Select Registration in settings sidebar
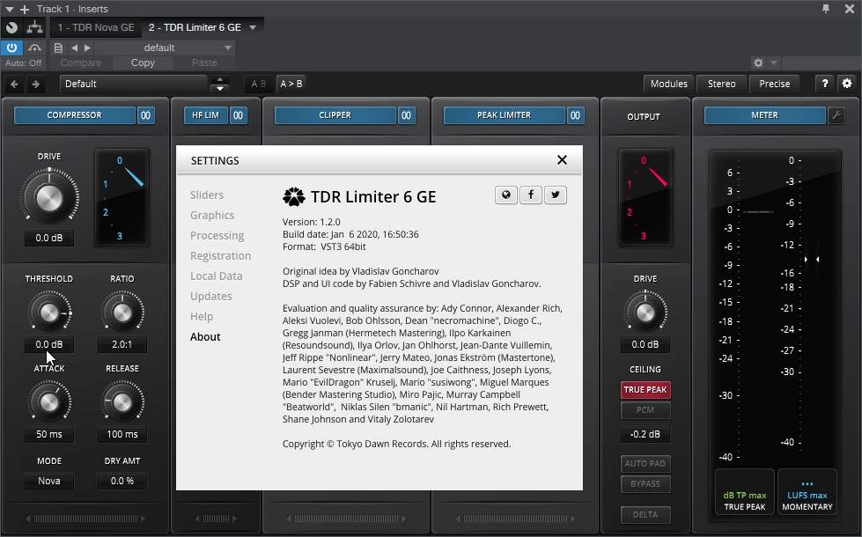Screen dimensions: 862x537 (220, 256)
